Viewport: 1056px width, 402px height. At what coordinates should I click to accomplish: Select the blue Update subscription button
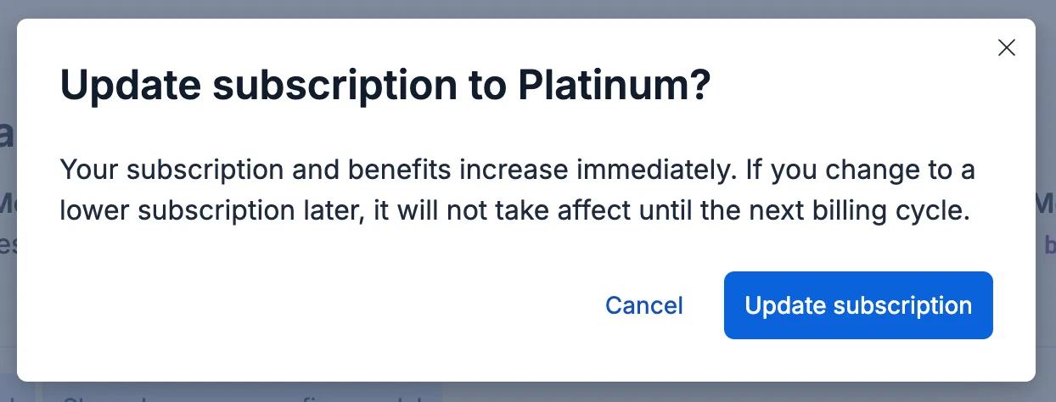tap(858, 305)
